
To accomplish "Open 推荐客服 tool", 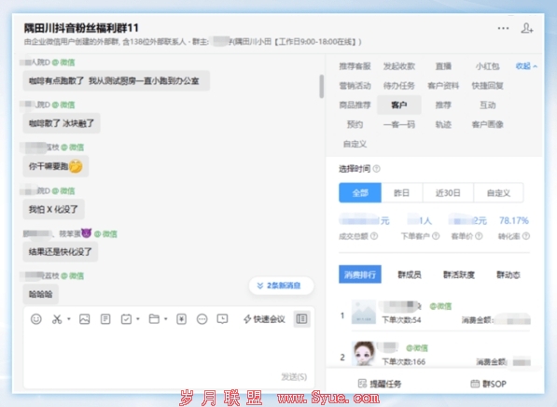I will [355, 66].
